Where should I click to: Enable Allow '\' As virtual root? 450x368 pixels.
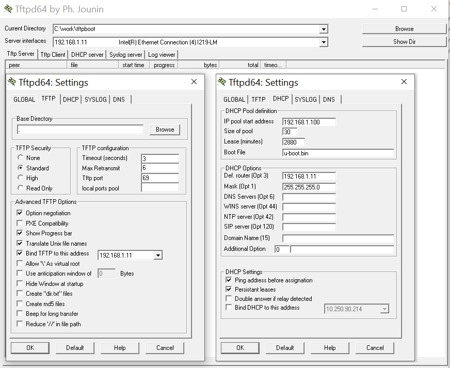click(x=20, y=264)
